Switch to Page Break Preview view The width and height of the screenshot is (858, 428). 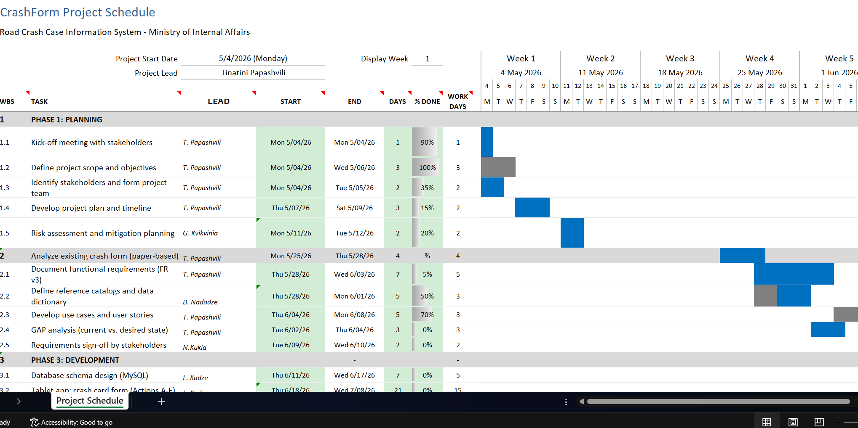[x=819, y=422]
